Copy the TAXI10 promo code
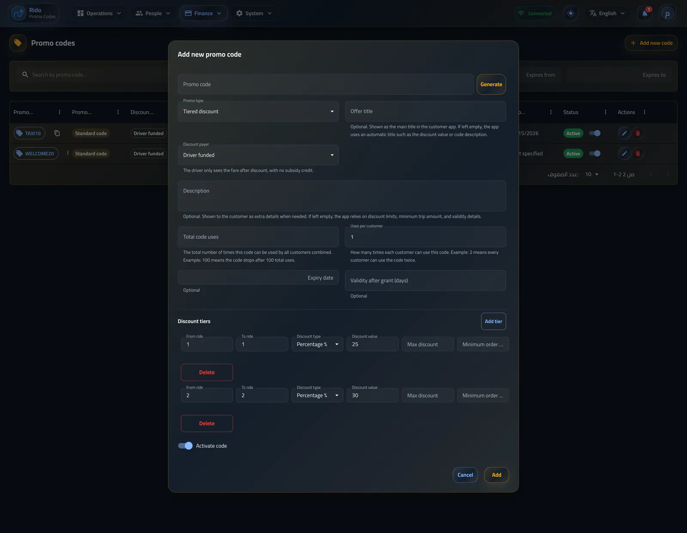Image resolution: width=687 pixels, height=533 pixels. (x=57, y=133)
